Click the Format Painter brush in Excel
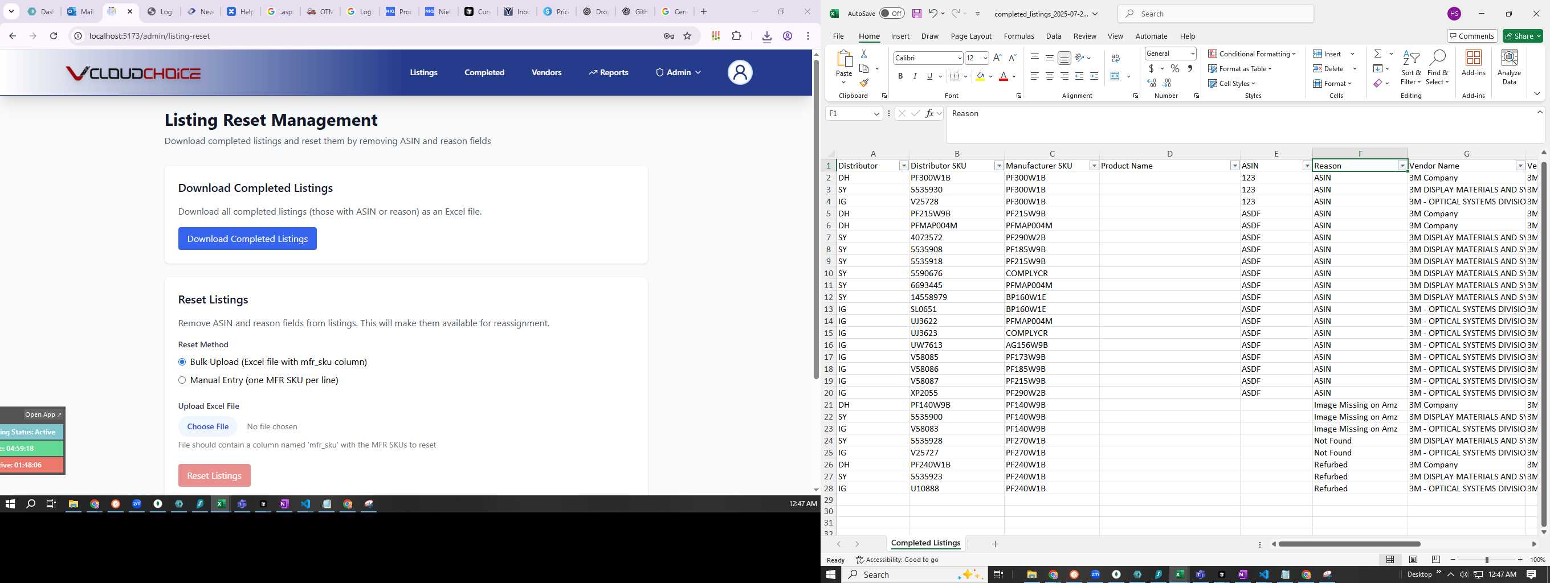 pos(863,83)
